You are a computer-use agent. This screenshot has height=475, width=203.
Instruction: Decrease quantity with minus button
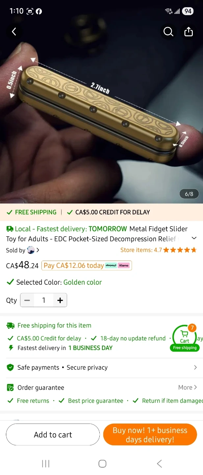27,300
